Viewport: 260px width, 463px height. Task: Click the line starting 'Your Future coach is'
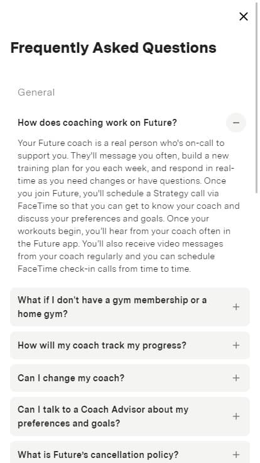click(x=121, y=143)
